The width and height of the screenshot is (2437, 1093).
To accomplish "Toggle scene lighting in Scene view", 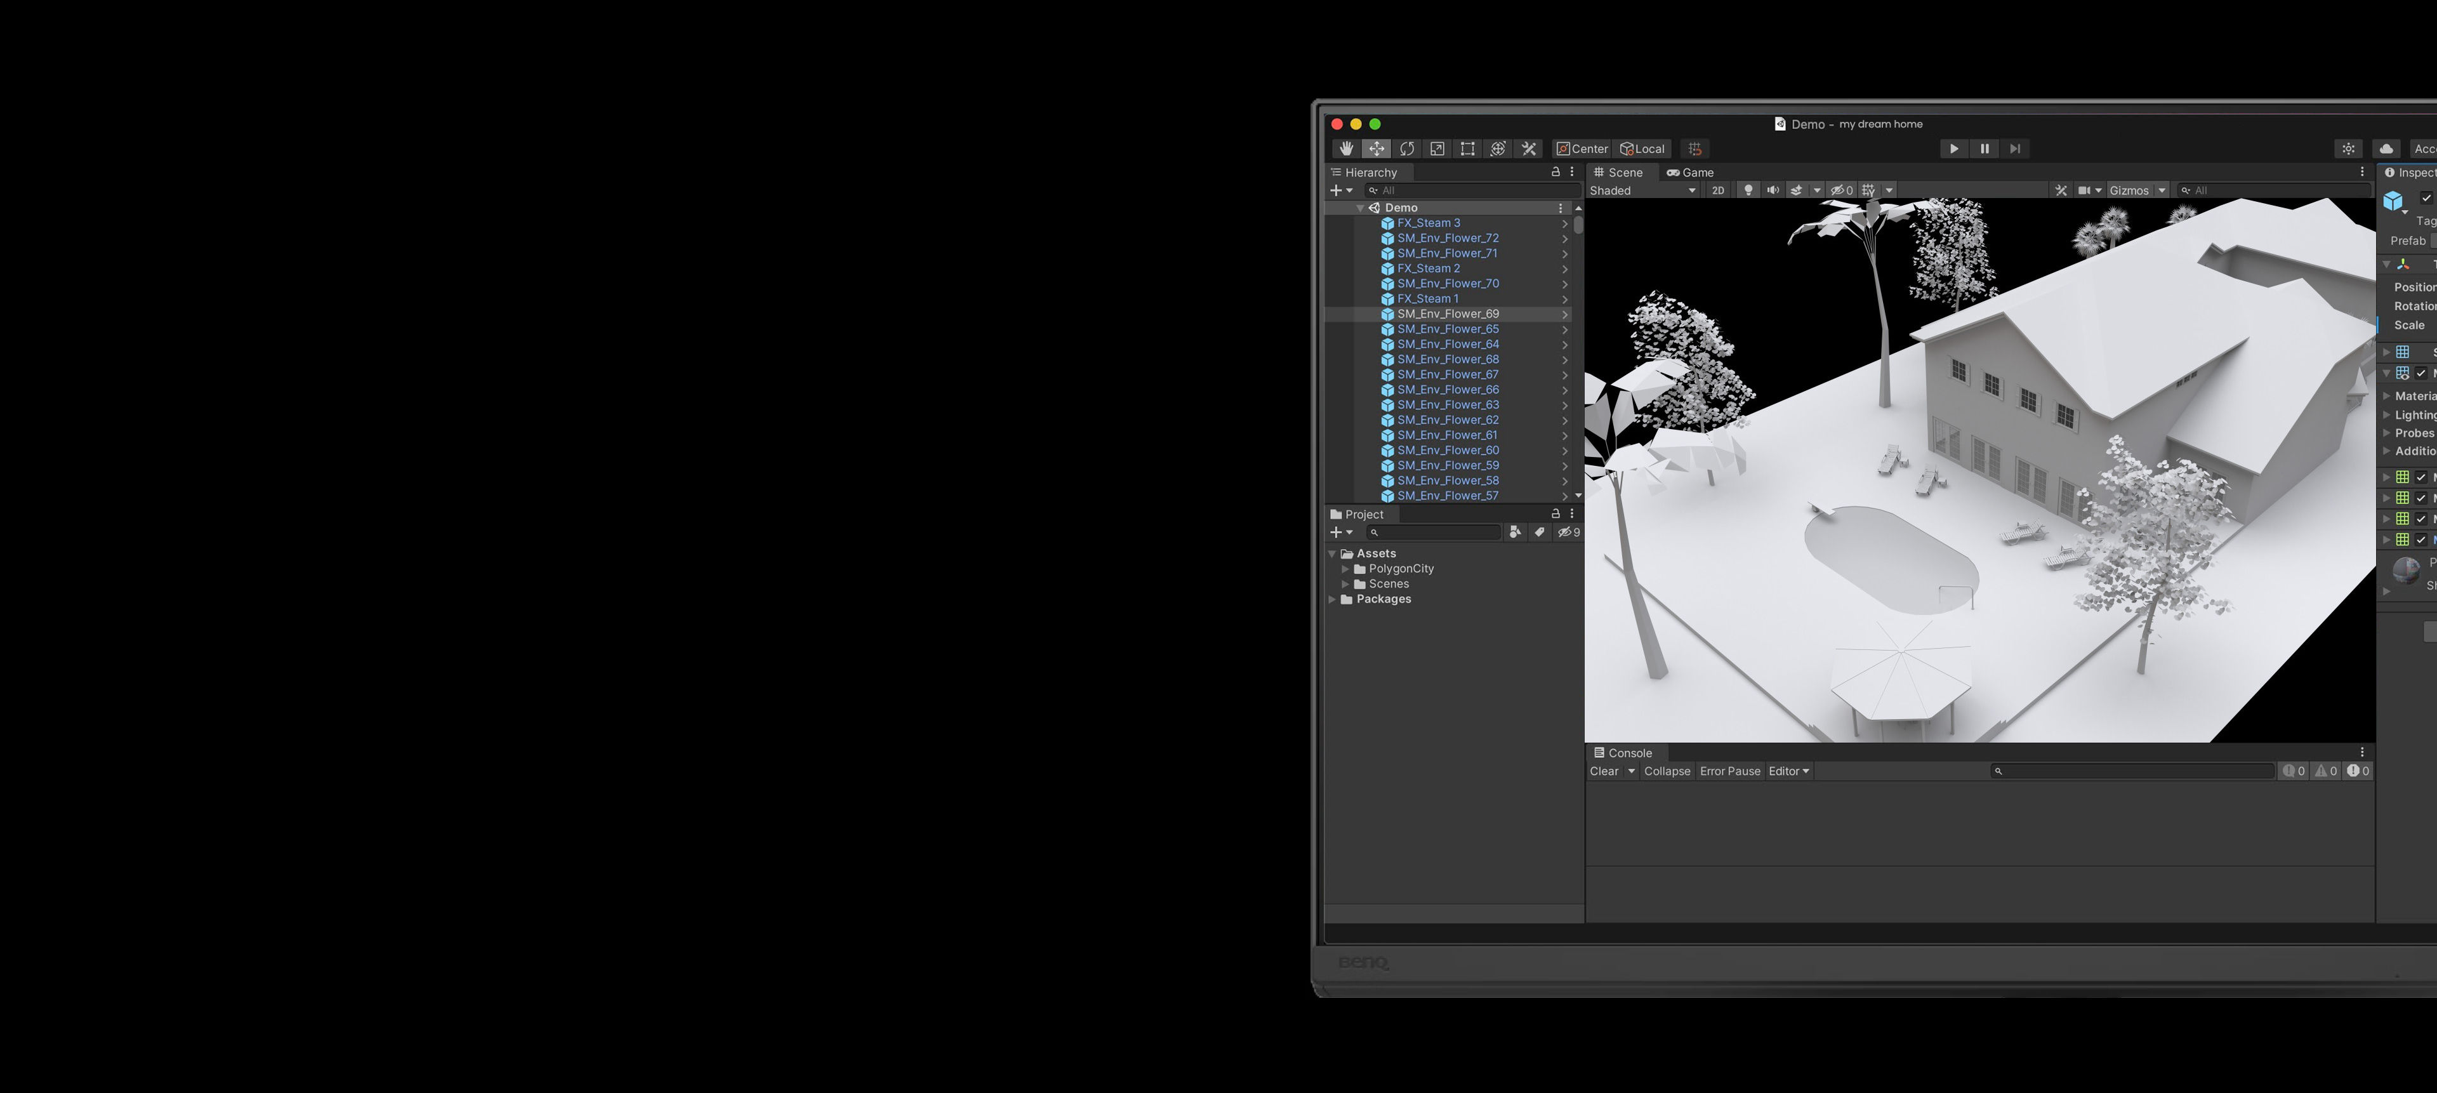I will (1747, 190).
